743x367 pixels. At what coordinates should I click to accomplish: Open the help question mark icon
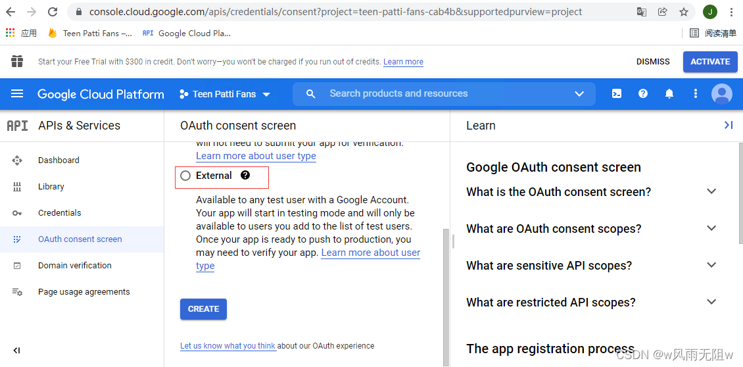tap(643, 94)
